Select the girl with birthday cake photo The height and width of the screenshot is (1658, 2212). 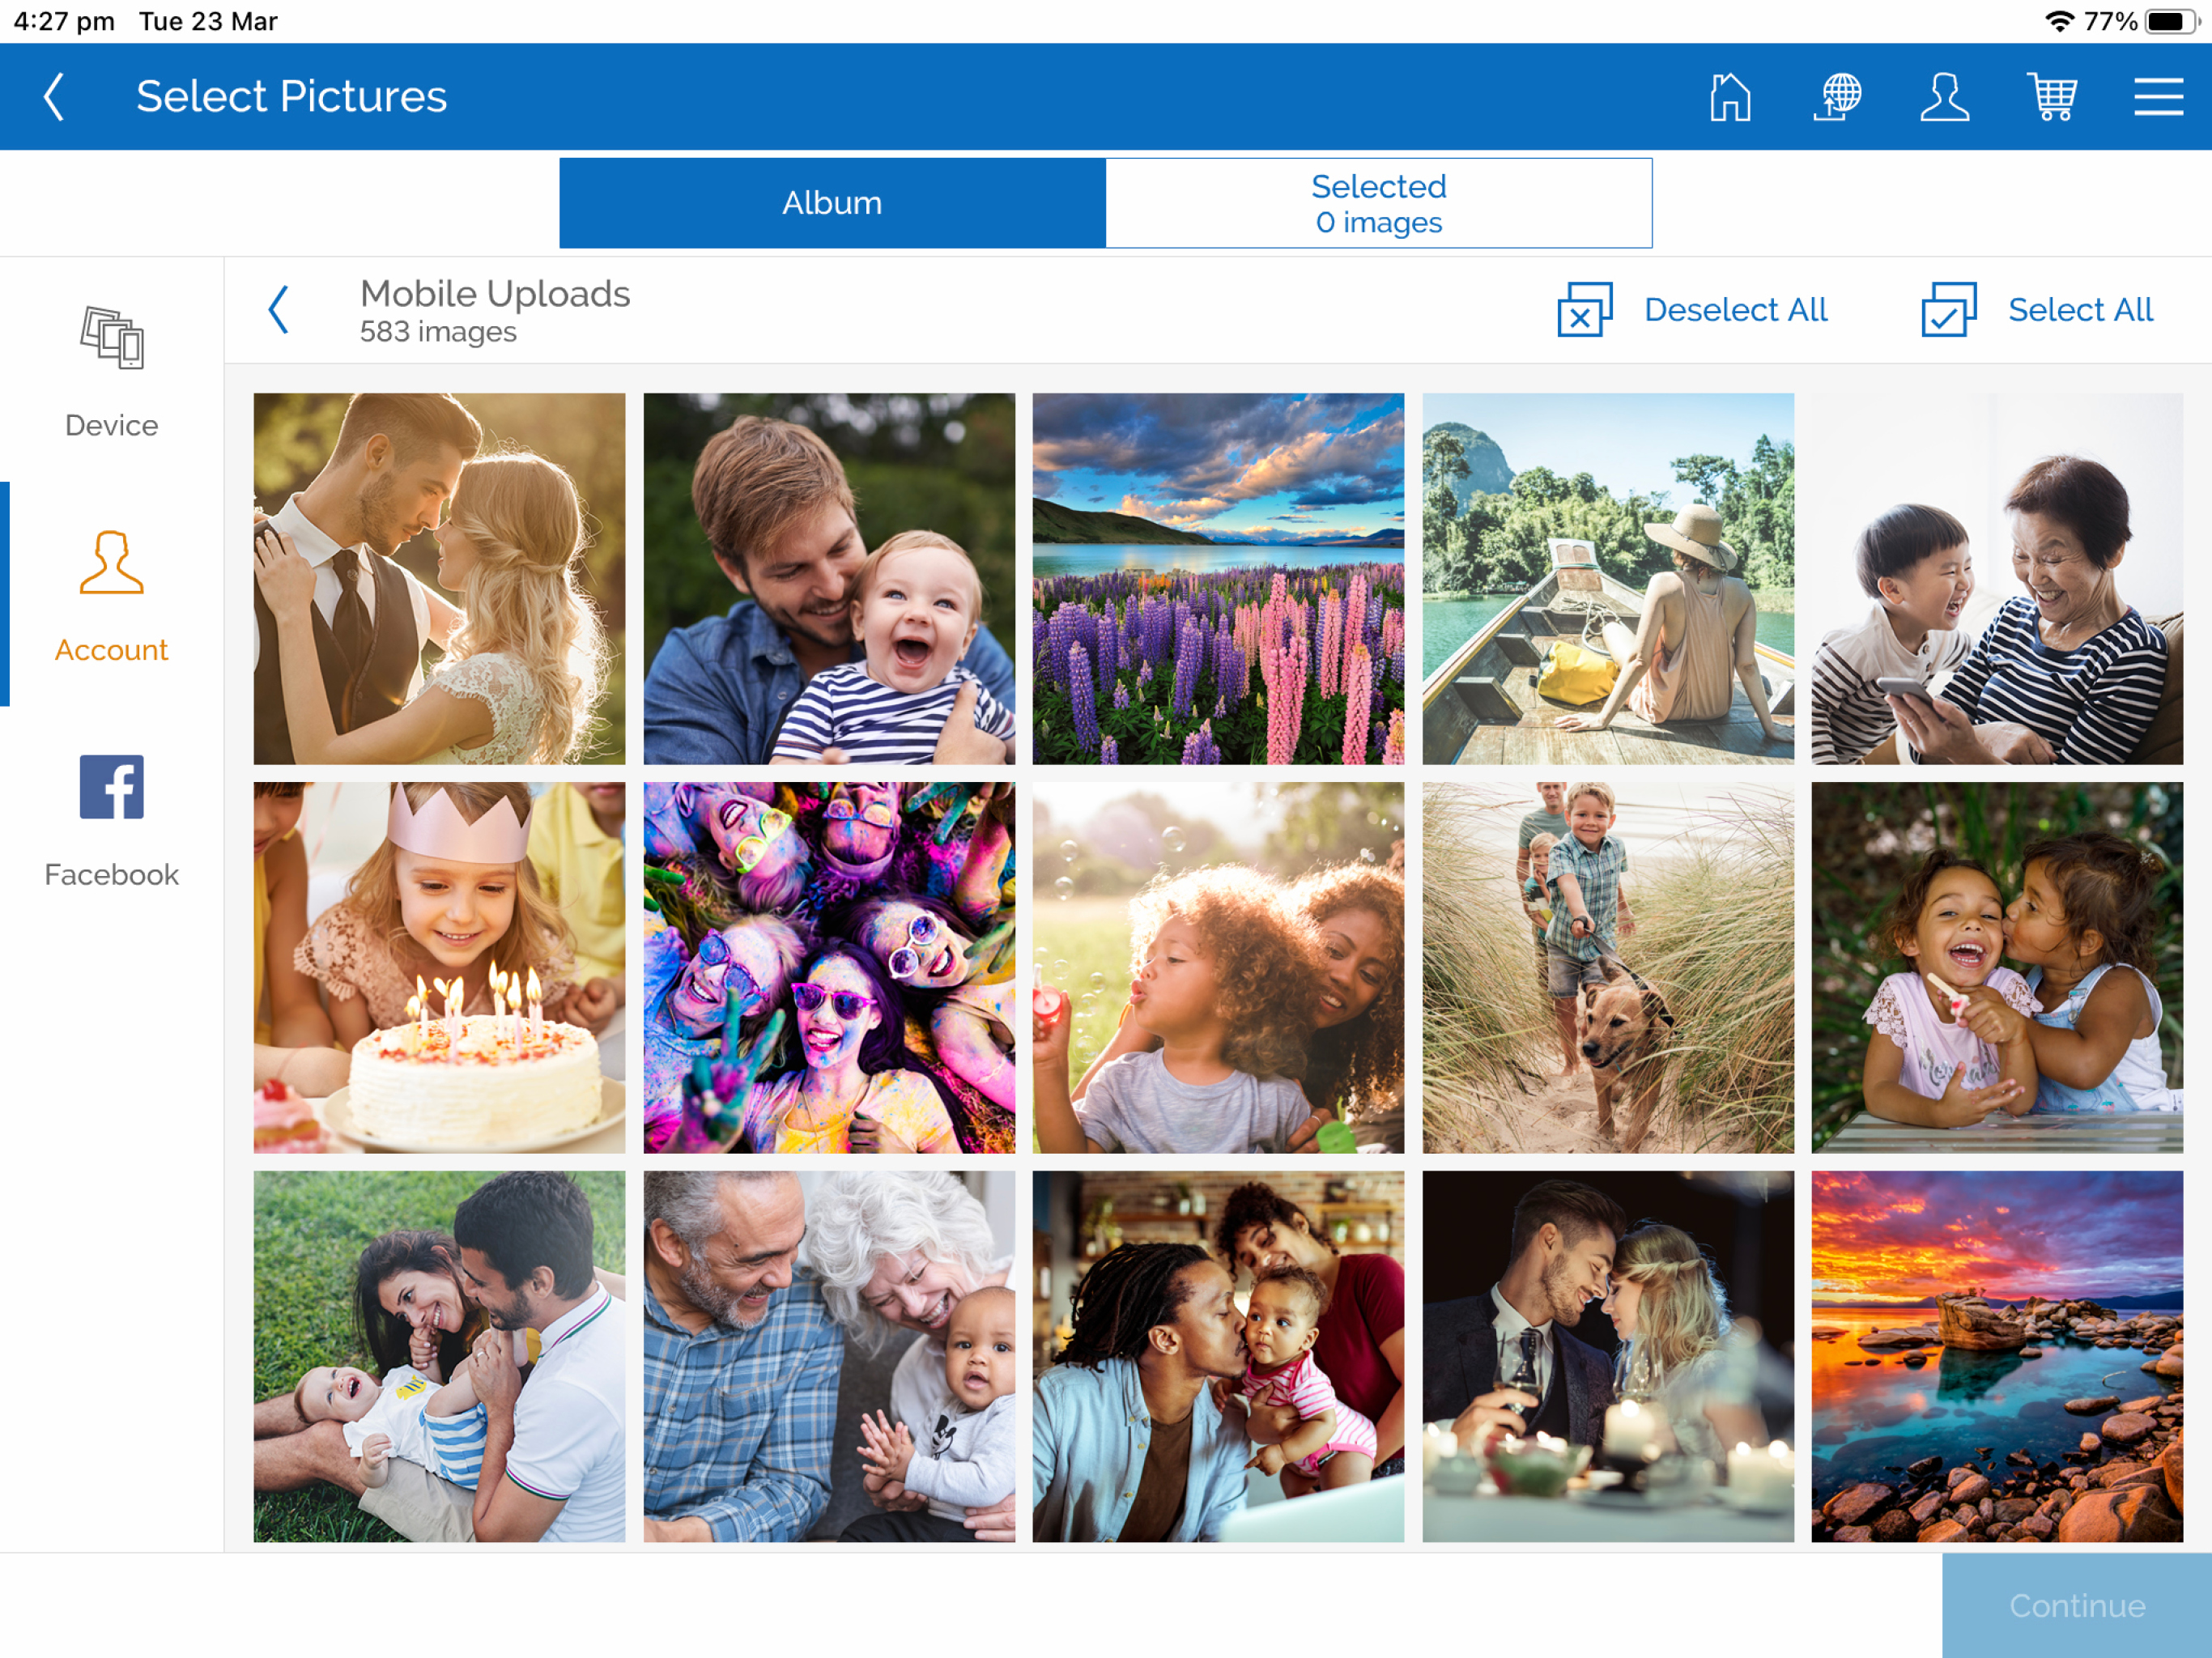point(439,968)
